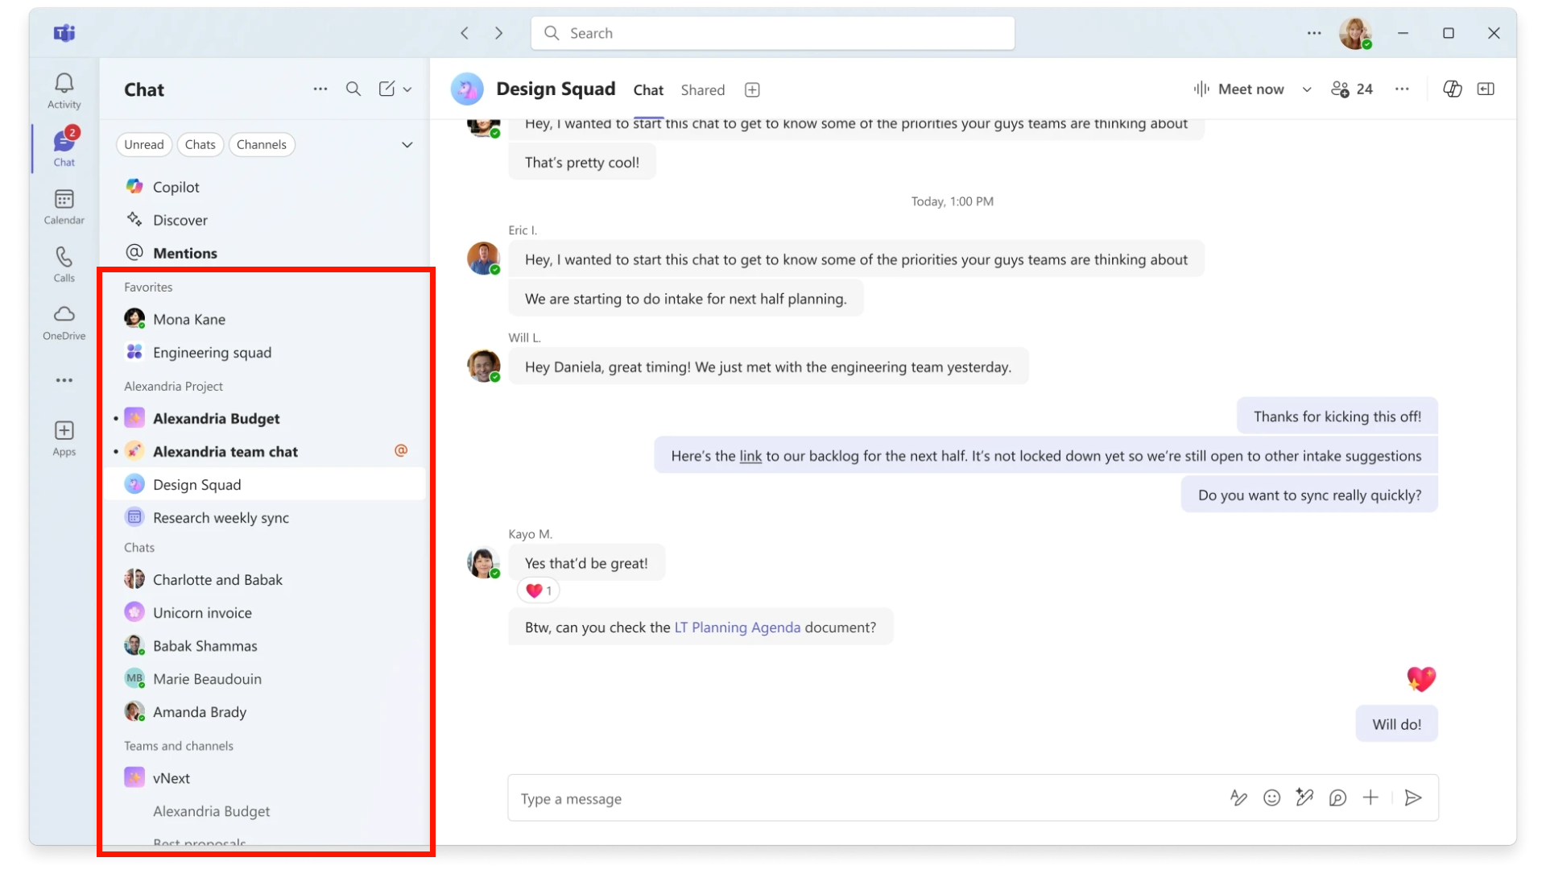The height and width of the screenshot is (870, 1546).
Task: Select the Unread filter pill
Action: click(x=143, y=144)
